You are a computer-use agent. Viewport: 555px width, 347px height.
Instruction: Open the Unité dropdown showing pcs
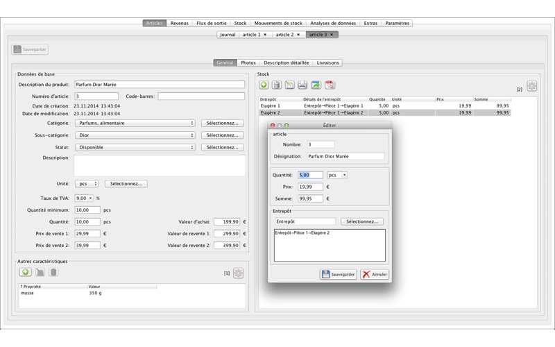click(x=87, y=184)
